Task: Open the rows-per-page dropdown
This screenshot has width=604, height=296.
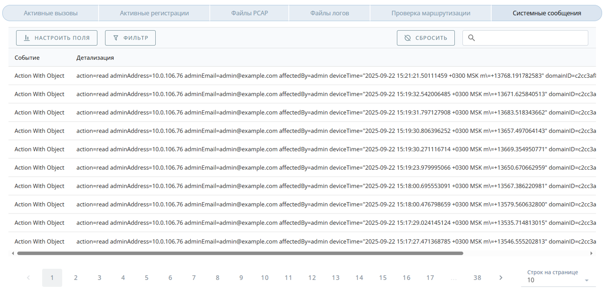Action: coord(558,280)
